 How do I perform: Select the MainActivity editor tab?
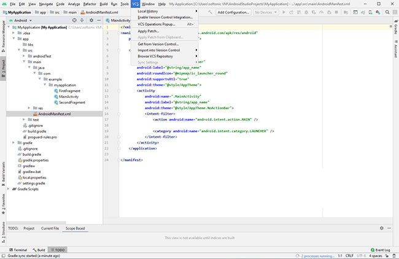(118, 20)
